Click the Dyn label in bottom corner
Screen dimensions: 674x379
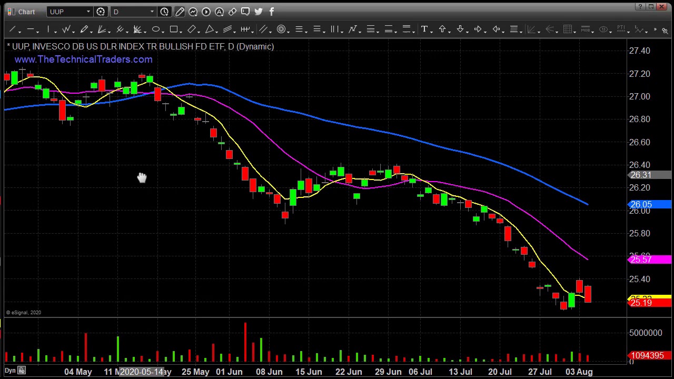click(x=10, y=371)
